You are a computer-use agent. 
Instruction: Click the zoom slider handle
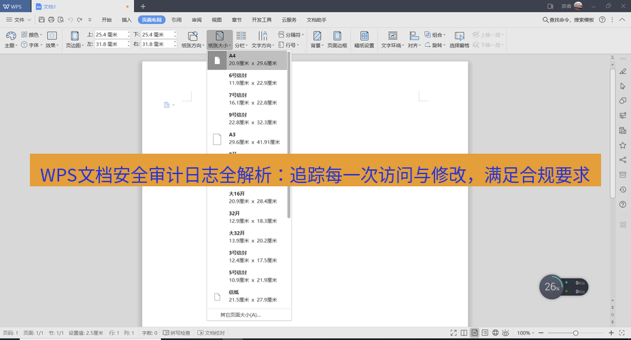coord(576,333)
